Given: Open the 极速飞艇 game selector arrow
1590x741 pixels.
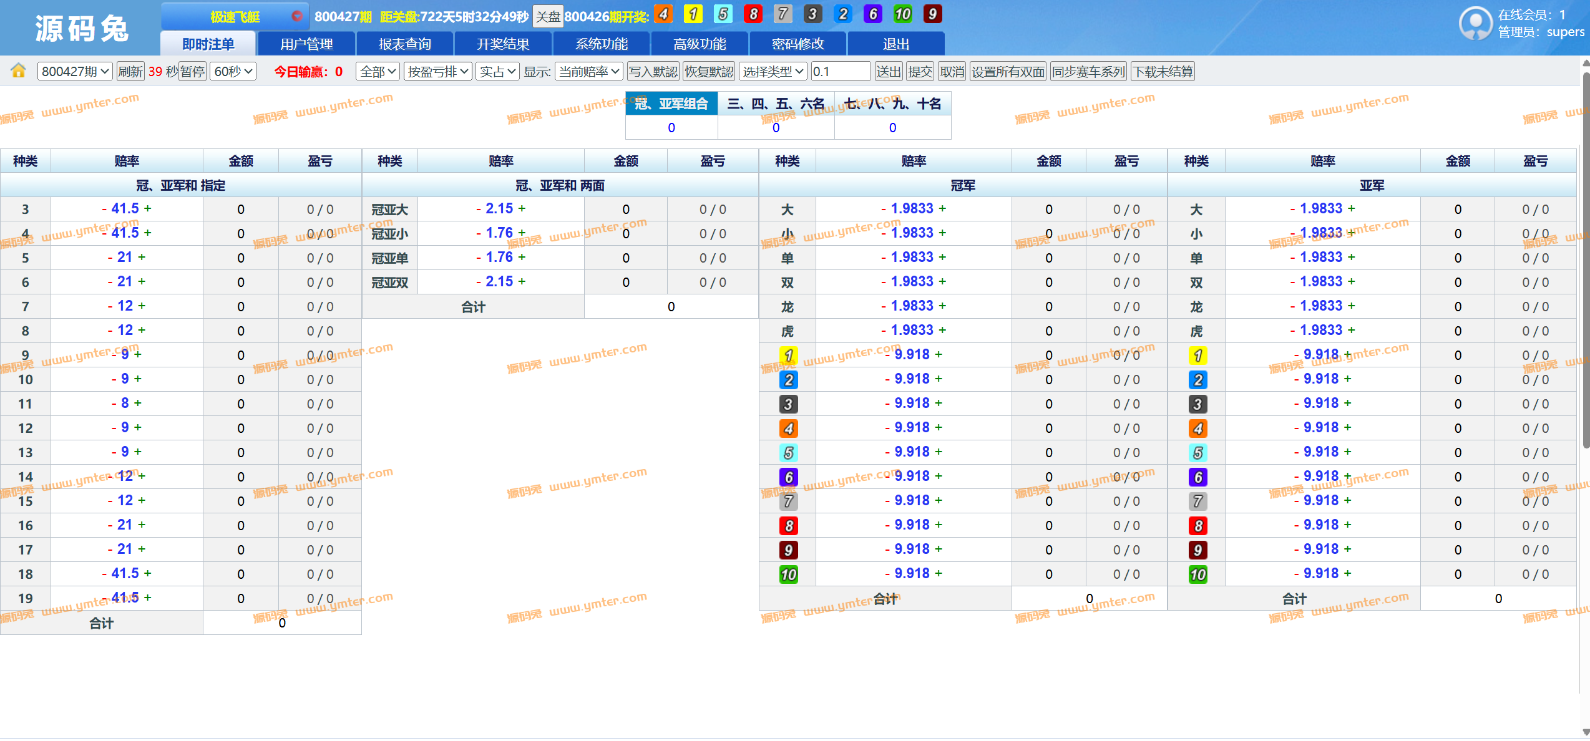Looking at the screenshot, I should coord(297,16).
